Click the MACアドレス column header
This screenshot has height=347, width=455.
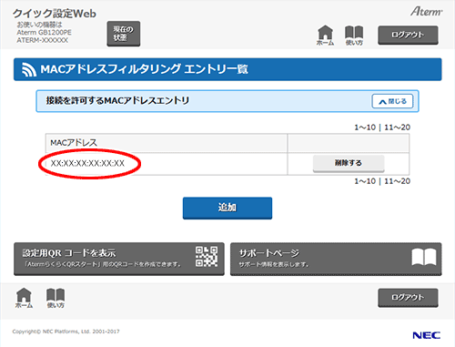click(x=167, y=143)
